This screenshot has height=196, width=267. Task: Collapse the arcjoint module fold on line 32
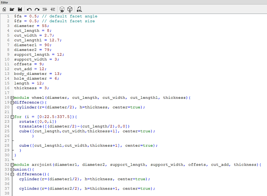click(12, 165)
